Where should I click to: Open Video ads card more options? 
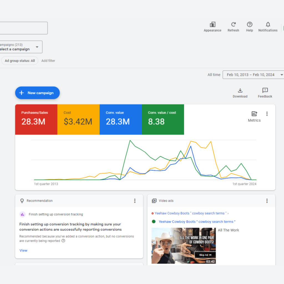(267, 201)
